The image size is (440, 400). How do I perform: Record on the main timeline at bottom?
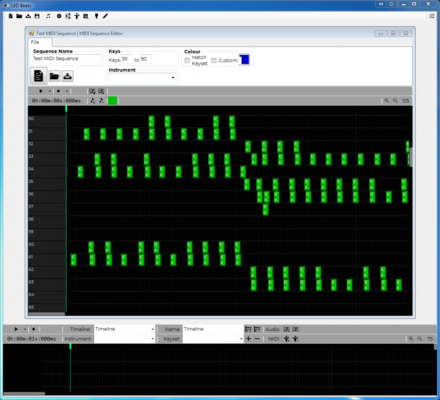[34, 329]
